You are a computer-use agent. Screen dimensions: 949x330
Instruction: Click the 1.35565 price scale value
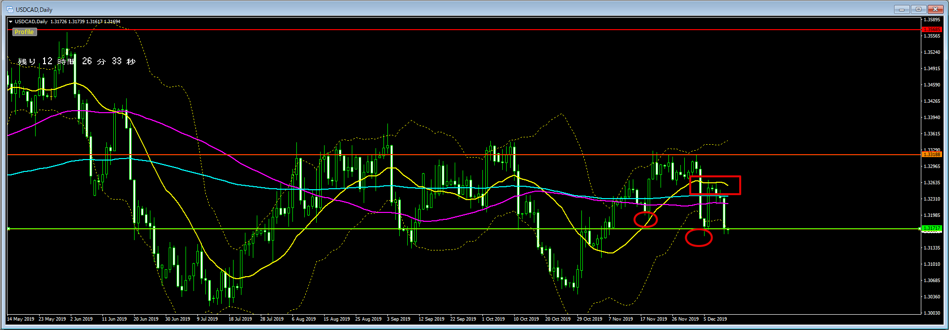(932, 36)
